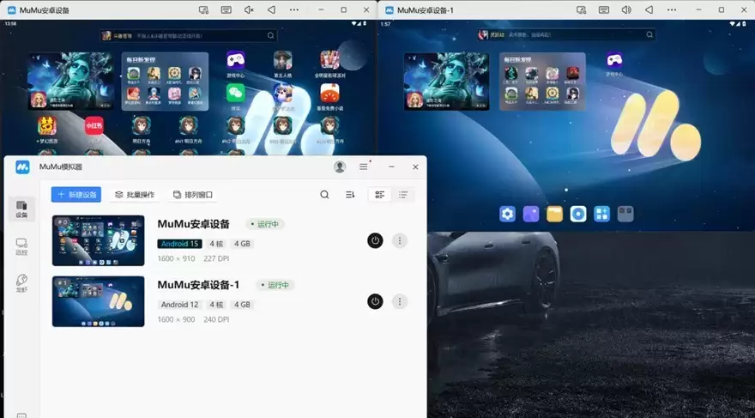The image size is (755, 418).
Task: Open more options for MuMu安卓设备-1
Action: (400, 301)
